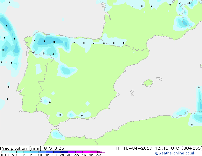
Task: Click the "25" legend scale label
Action: pyautogui.click(x=62, y=155)
